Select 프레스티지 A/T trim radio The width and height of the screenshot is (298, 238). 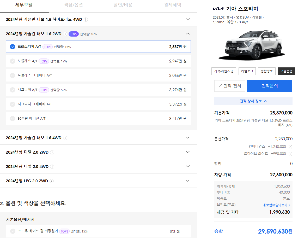click(13, 47)
